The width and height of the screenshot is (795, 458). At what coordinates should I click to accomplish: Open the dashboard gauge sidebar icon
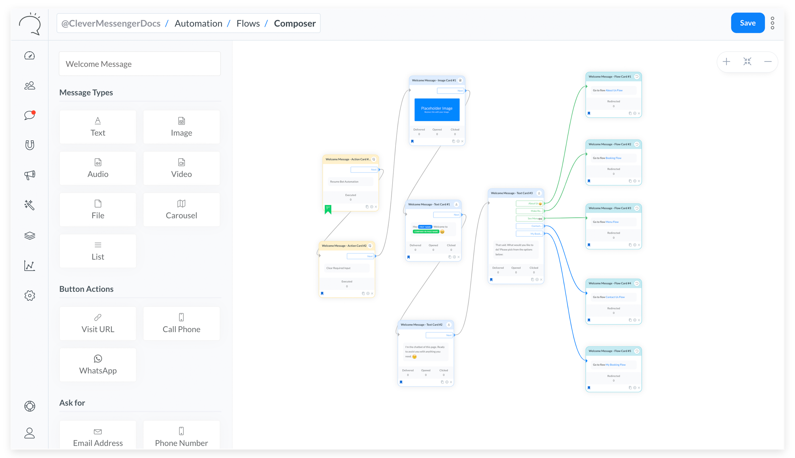[30, 56]
